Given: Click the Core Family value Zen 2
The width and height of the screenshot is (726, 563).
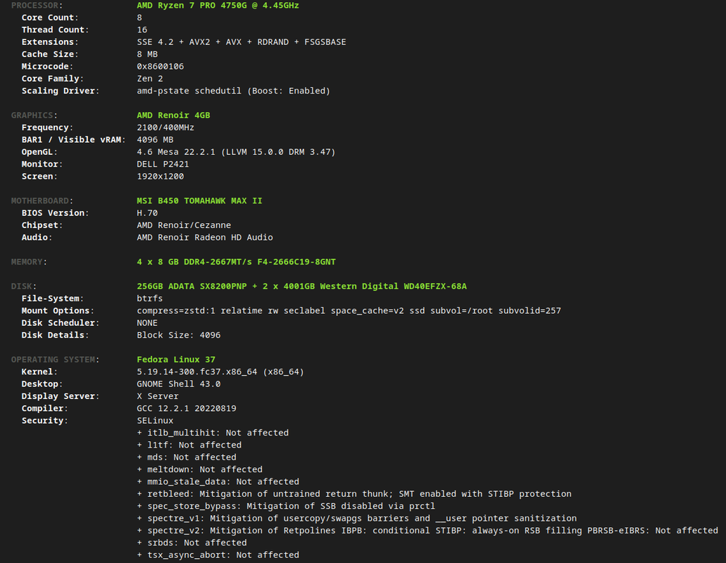Looking at the screenshot, I should pos(149,79).
